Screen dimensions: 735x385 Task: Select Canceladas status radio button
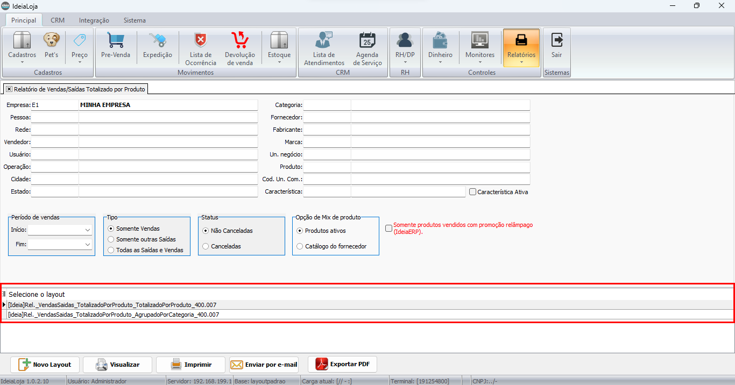pyautogui.click(x=206, y=246)
